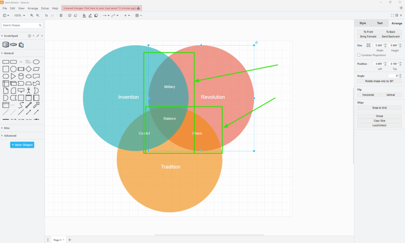405x243 pixels.
Task: Click the To Front toolbar icon
Action: 70,15
